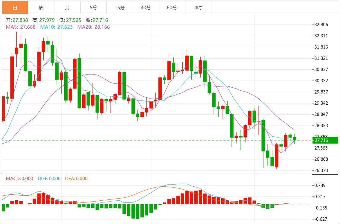Screen dimensions: 340x224
Task: Open the 4时 interval tab
Action: [198, 7]
